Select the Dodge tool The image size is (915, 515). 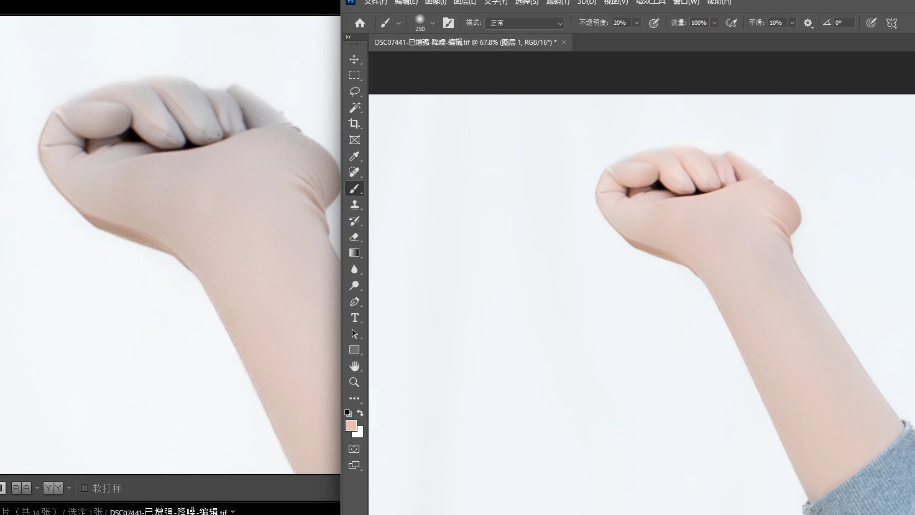(354, 285)
